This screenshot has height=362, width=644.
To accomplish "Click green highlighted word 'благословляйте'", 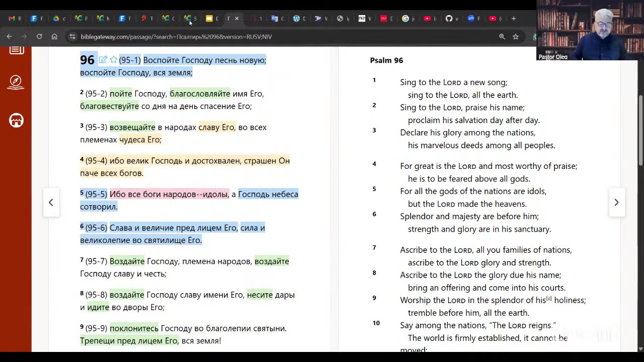I will [x=200, y=94].
